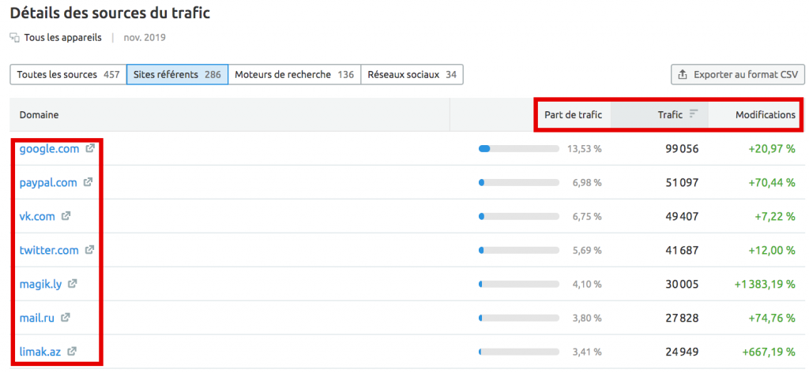
Task: Click the devices icon near Tous les appareils
Action: [14, 38]
